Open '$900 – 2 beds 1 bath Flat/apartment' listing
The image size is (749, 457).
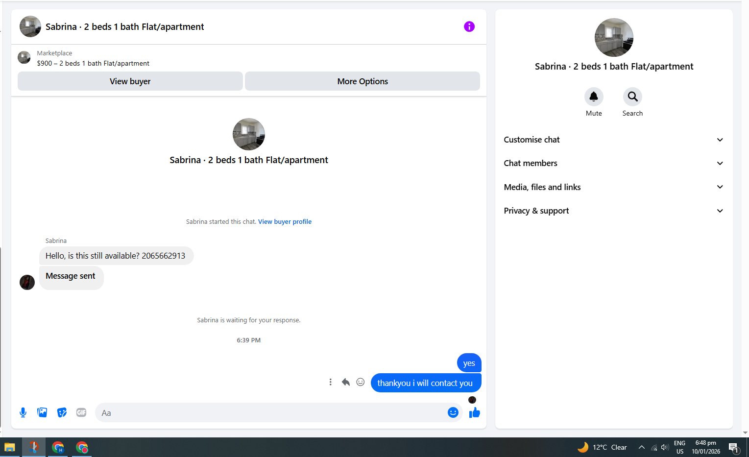[93, 63]
